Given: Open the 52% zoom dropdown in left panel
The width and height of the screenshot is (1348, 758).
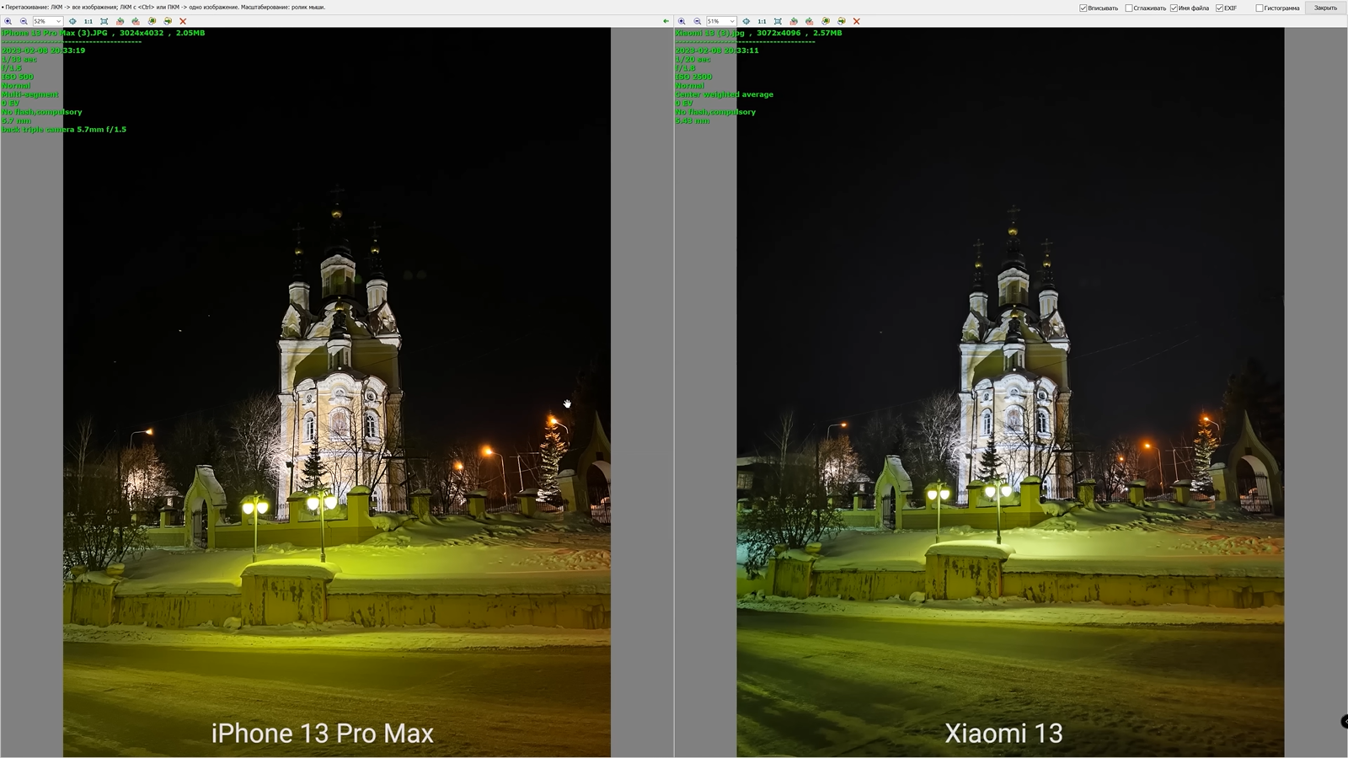Looking at the screenshot, I should pyautogui.click(x=58, y=21).
